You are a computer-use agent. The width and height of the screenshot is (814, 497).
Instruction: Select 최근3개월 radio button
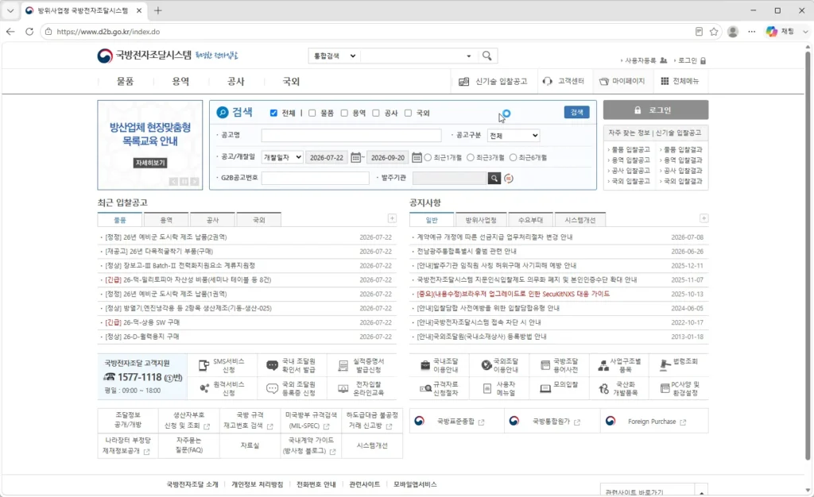click(x=471, y=157)
